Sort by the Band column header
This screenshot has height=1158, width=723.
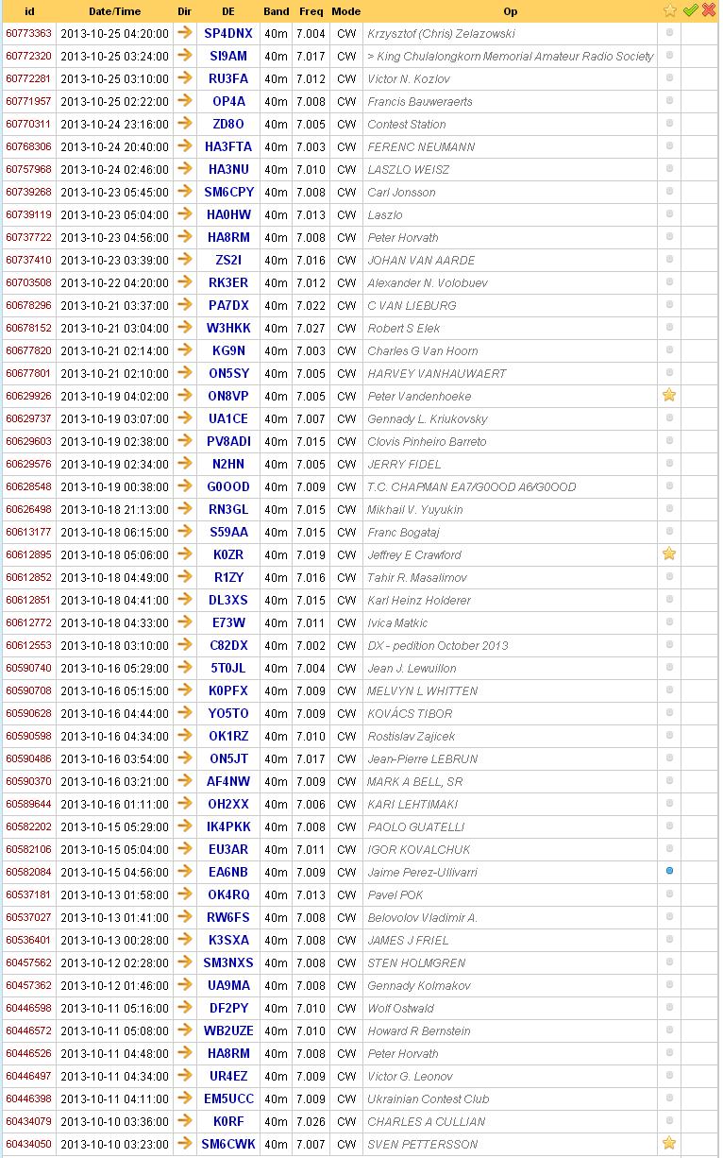(277, 11)
